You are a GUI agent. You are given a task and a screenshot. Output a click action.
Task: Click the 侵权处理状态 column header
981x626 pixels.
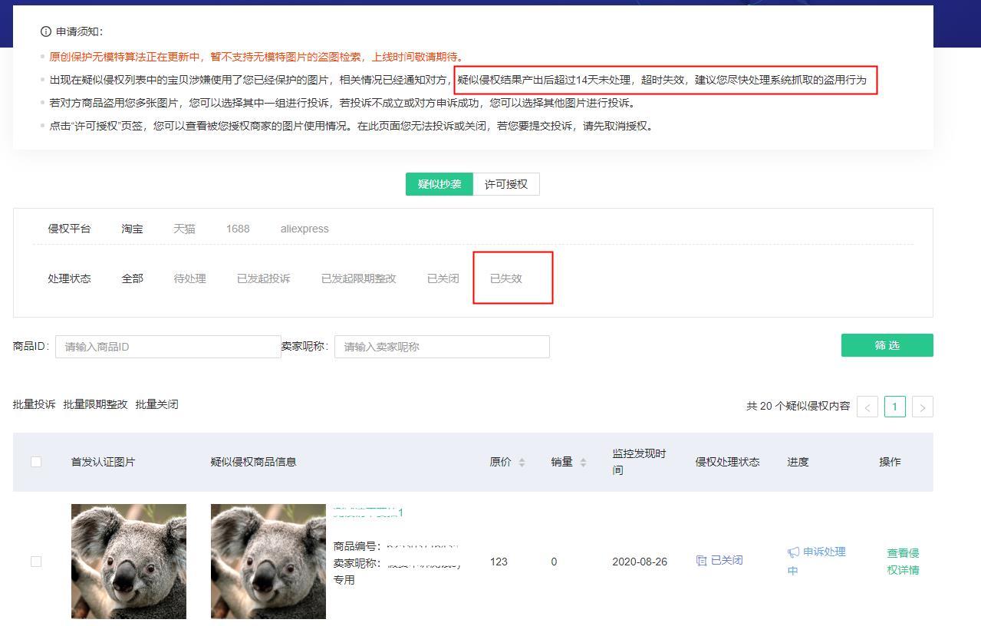pyautogui.click(x=727, y=462)
